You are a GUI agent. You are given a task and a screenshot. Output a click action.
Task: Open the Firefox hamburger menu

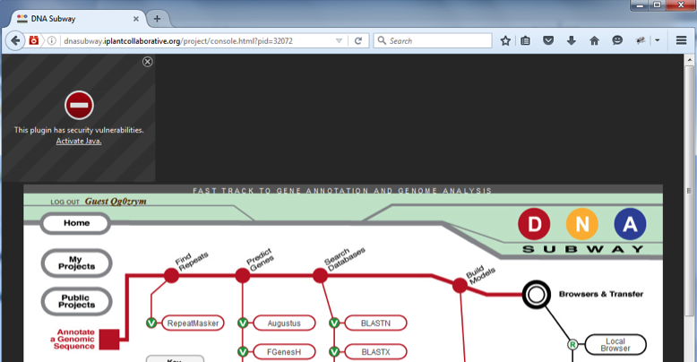(682, 40)
